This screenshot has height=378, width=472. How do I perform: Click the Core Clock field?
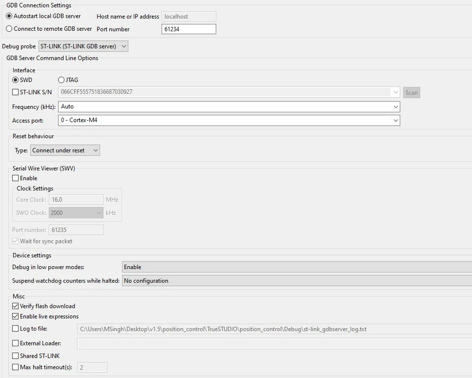point(76,200)
